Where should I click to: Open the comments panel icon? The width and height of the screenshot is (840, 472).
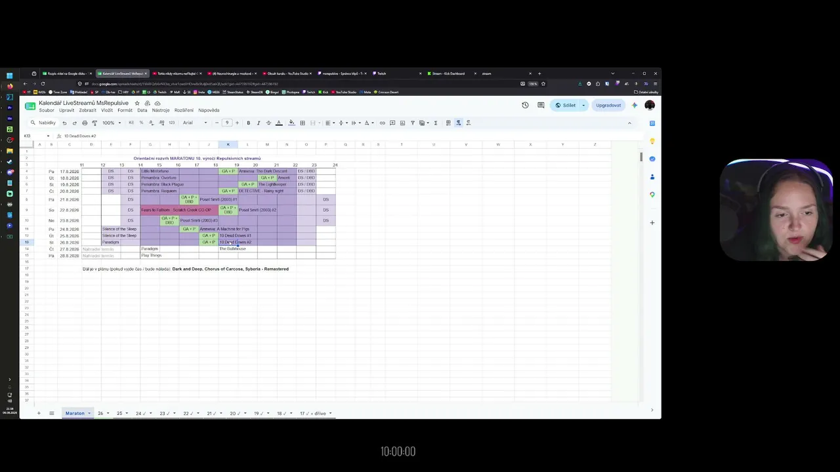click(x=541, y=105)
